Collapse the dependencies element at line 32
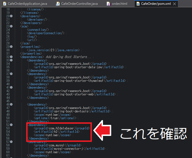The image size is (192, 158). point(11,57)
